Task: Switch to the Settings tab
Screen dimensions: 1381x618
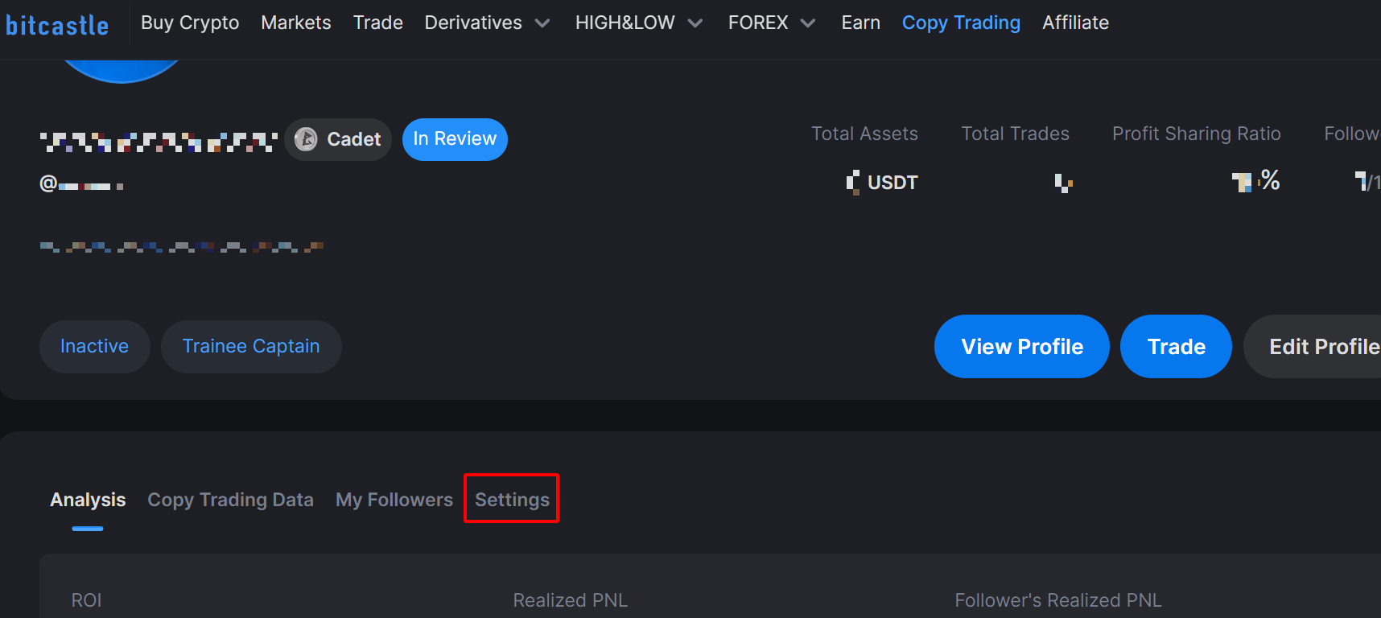Action: (512, 499)
